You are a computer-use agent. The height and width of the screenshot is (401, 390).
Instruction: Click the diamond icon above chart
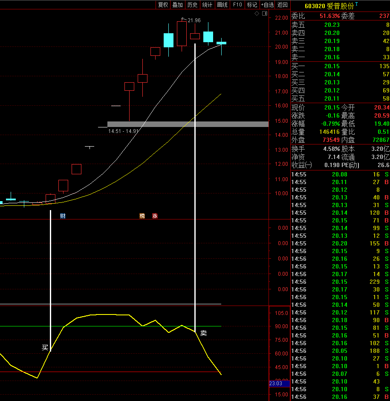257,14
